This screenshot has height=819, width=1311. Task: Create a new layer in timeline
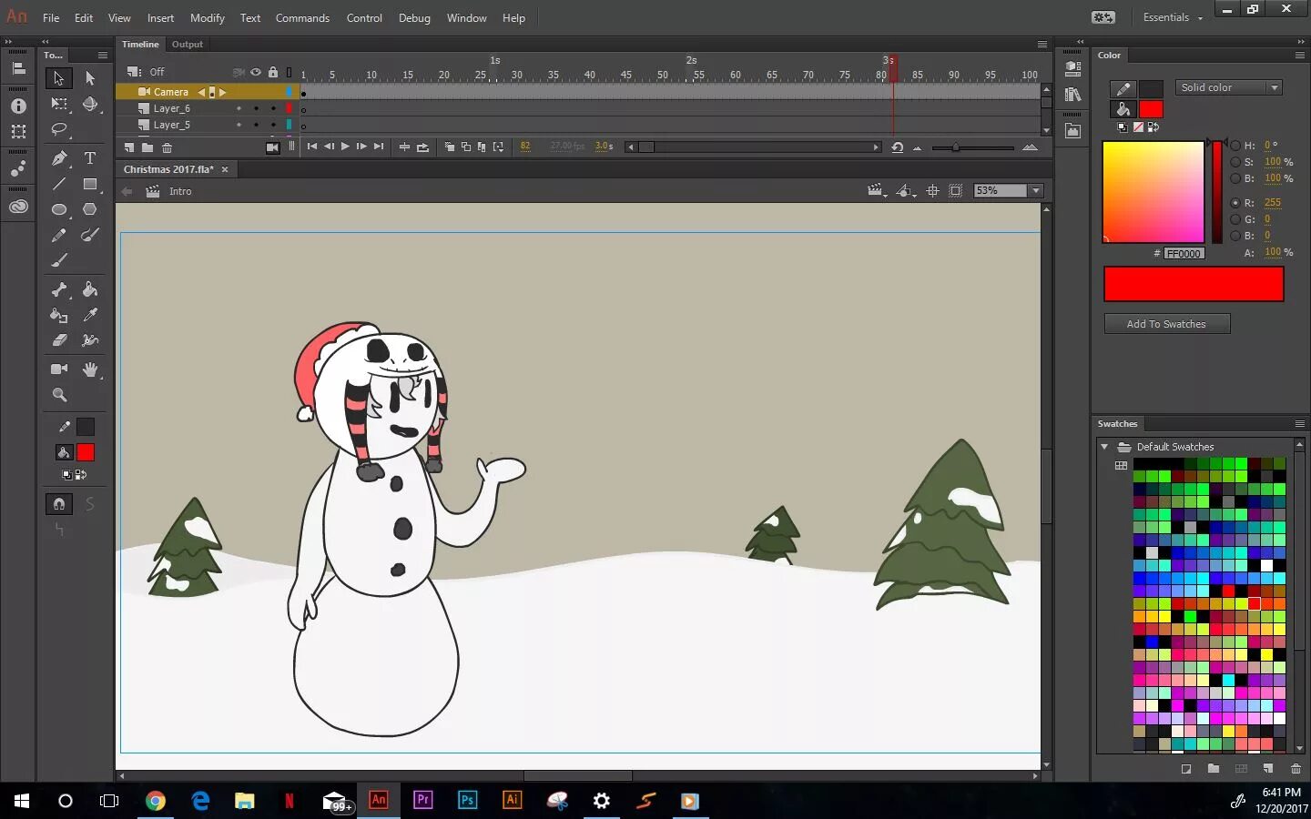click(x=129, y=147)
